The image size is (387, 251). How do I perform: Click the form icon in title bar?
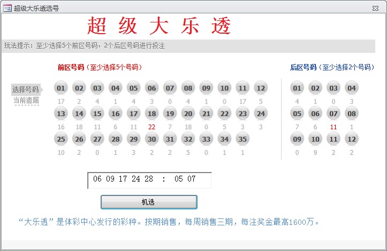pos(7,8)
